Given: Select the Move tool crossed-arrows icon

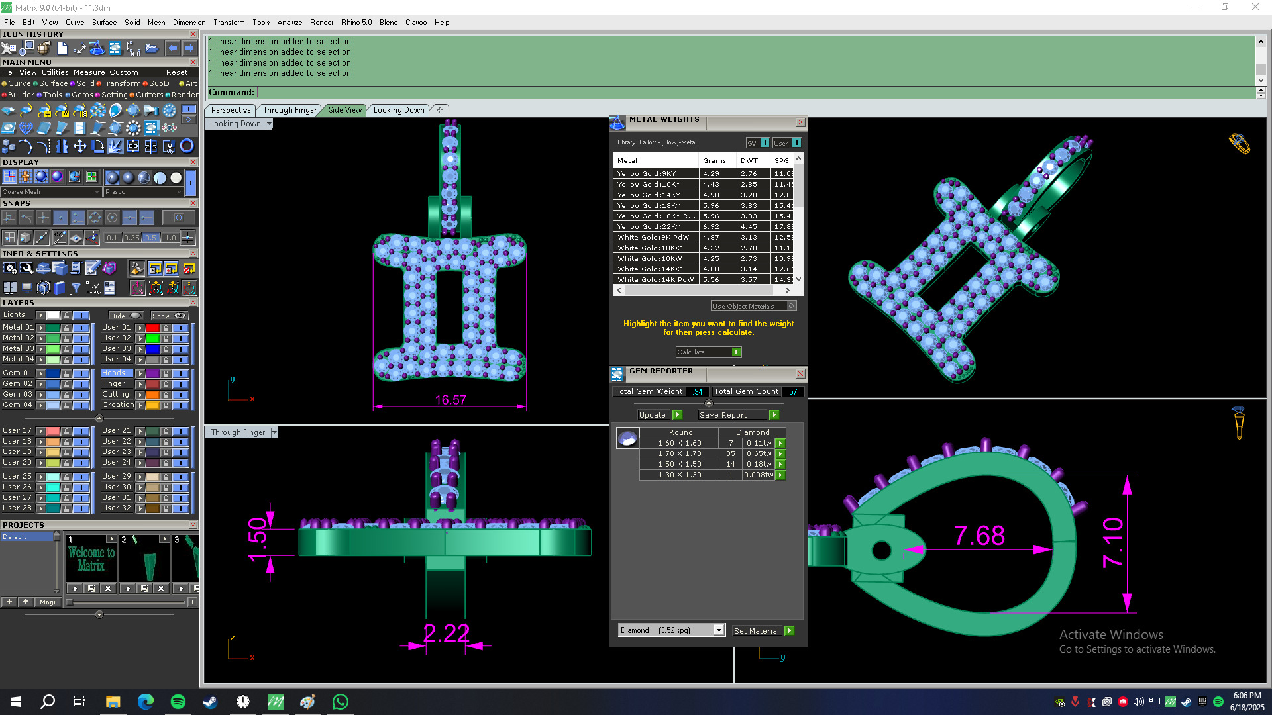Looking at the screenshot, I should point(79,146).
